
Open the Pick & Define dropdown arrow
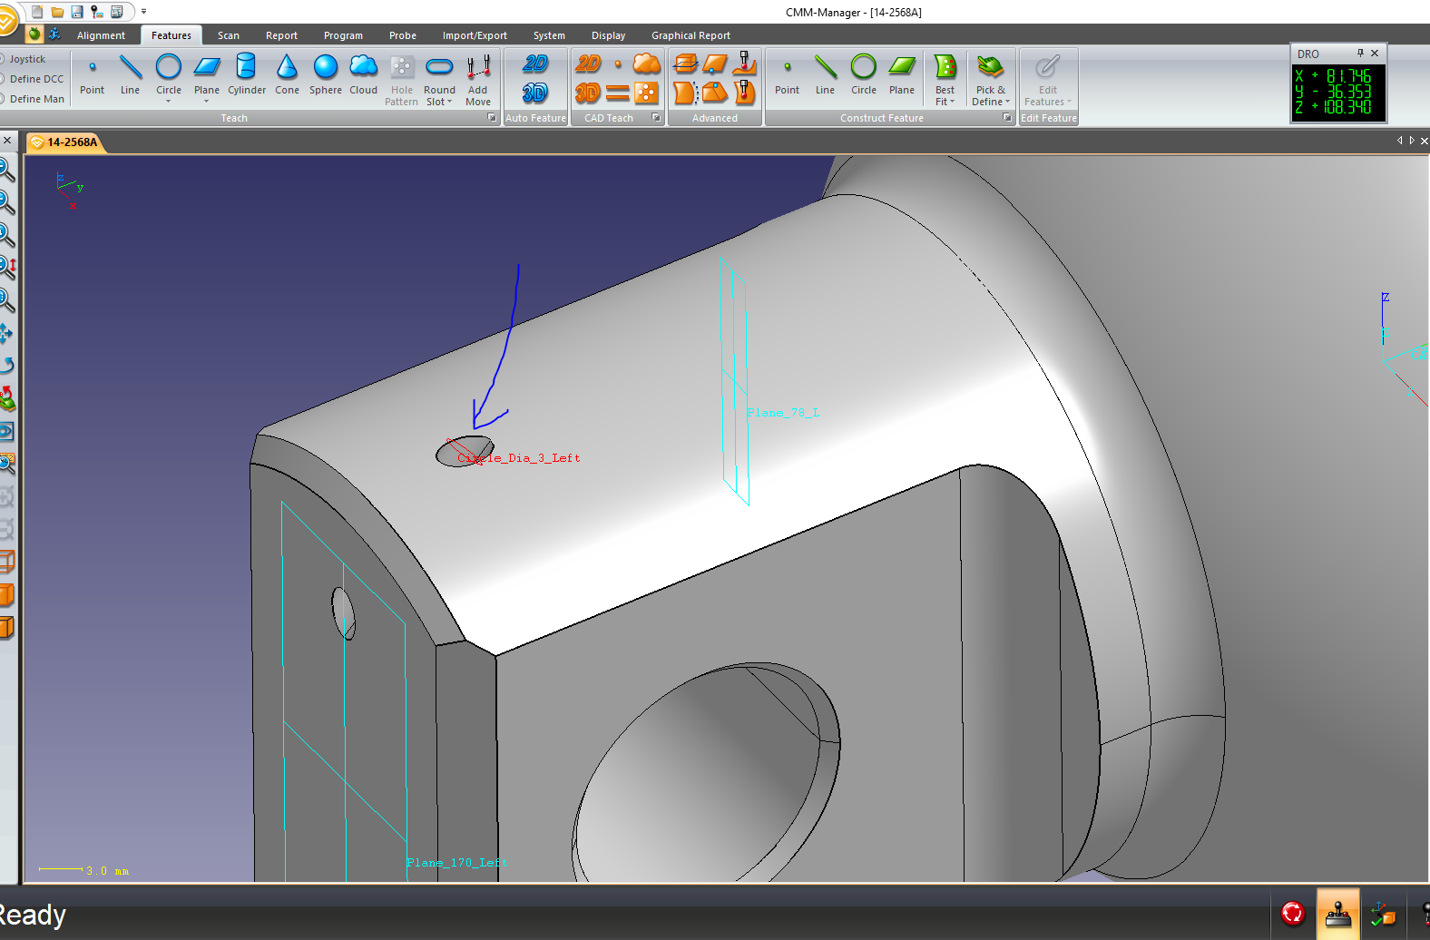(x=1007, y=103)
